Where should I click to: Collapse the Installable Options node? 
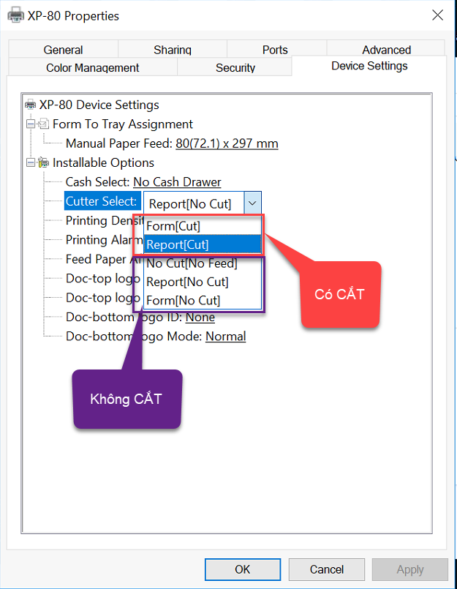(x=31, y=162)
